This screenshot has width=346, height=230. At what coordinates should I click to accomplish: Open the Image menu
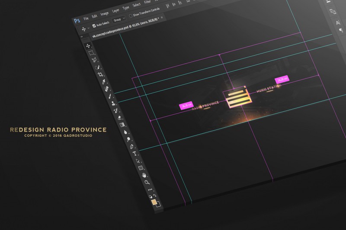click(x=104, y=13)
